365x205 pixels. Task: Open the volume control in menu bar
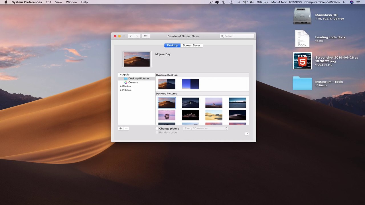(252, 2)
